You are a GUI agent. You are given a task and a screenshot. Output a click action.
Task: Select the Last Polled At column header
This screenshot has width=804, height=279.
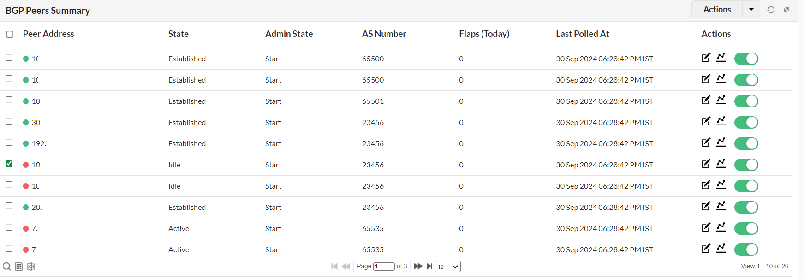(x=582, y=34)
